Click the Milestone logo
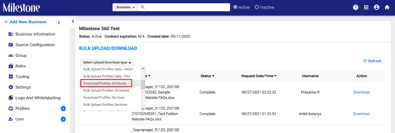 point(22,7)
